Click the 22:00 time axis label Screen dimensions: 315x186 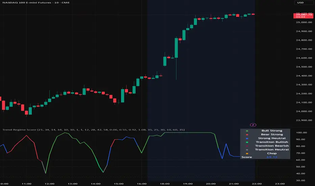pos(257,184)
